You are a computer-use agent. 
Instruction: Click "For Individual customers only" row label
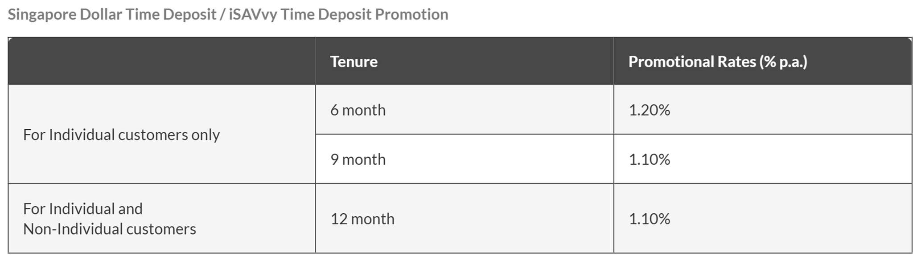(121, 135)
